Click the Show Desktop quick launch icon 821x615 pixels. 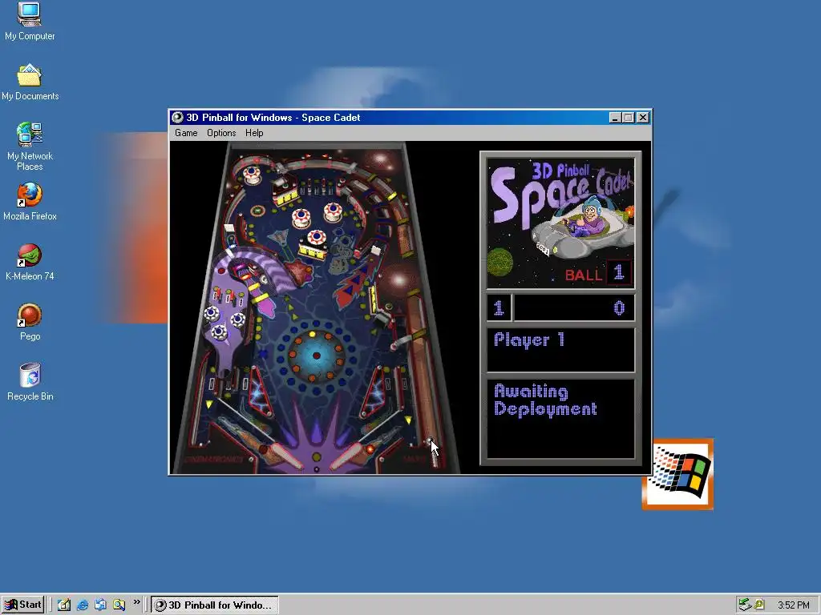pos(64,605)
